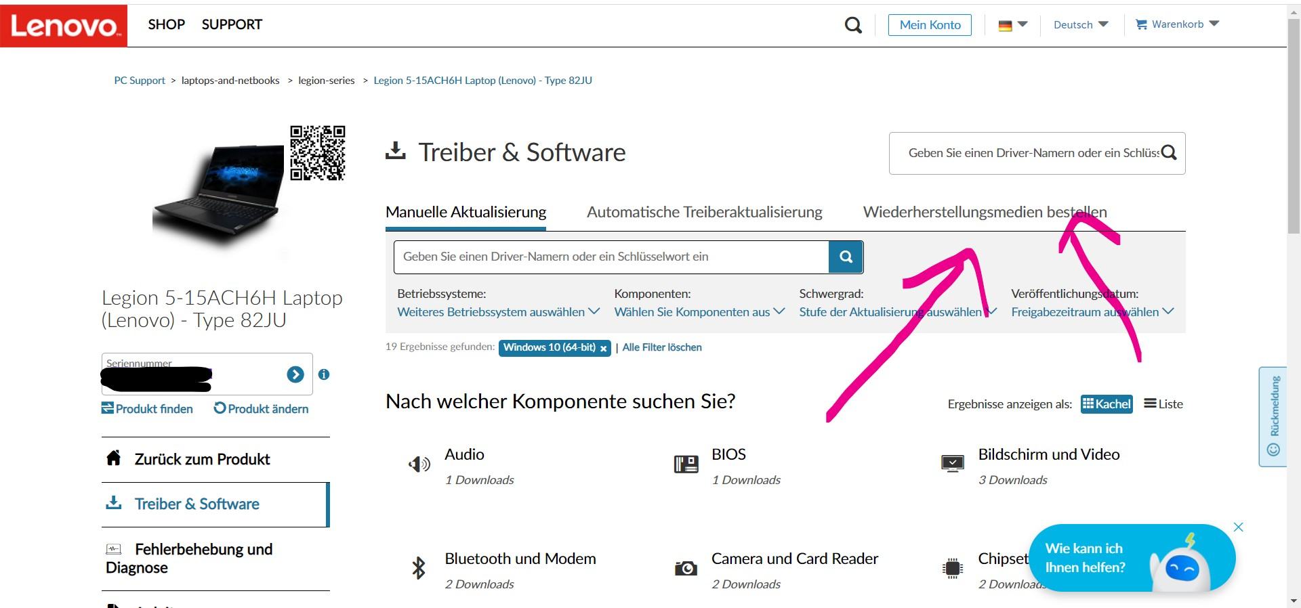Remove the Windows 10 (64-bit) filter tag
This screenshot has width=1301, height=608.
(603, 349)
